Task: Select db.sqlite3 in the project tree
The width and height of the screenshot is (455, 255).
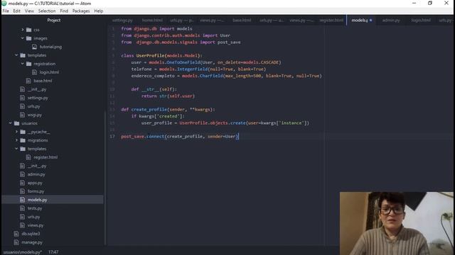Action: tap(31, 234)
